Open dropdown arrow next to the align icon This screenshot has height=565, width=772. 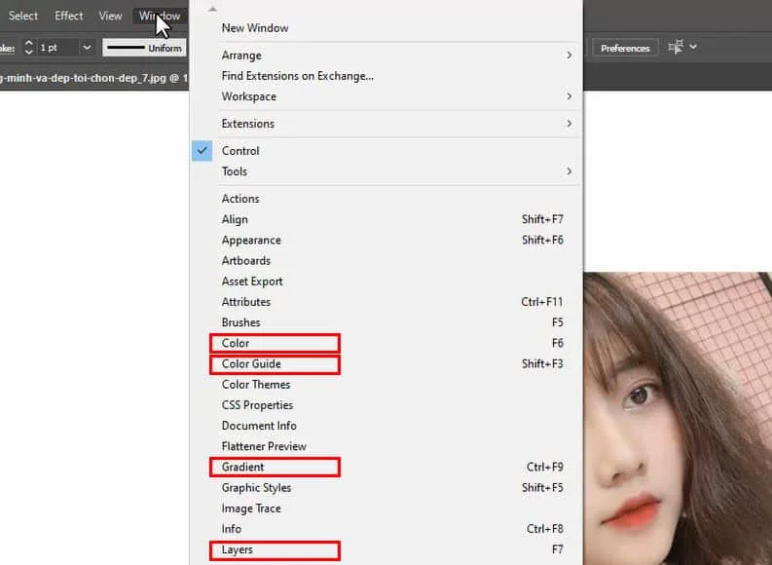[693, 47]
